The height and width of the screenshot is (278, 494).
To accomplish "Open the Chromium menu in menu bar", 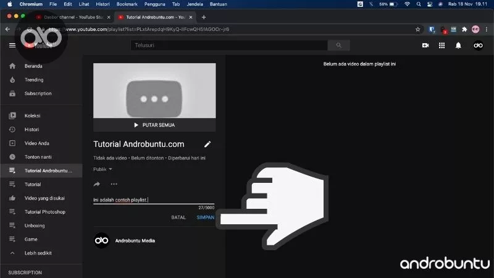I will 31,4.
